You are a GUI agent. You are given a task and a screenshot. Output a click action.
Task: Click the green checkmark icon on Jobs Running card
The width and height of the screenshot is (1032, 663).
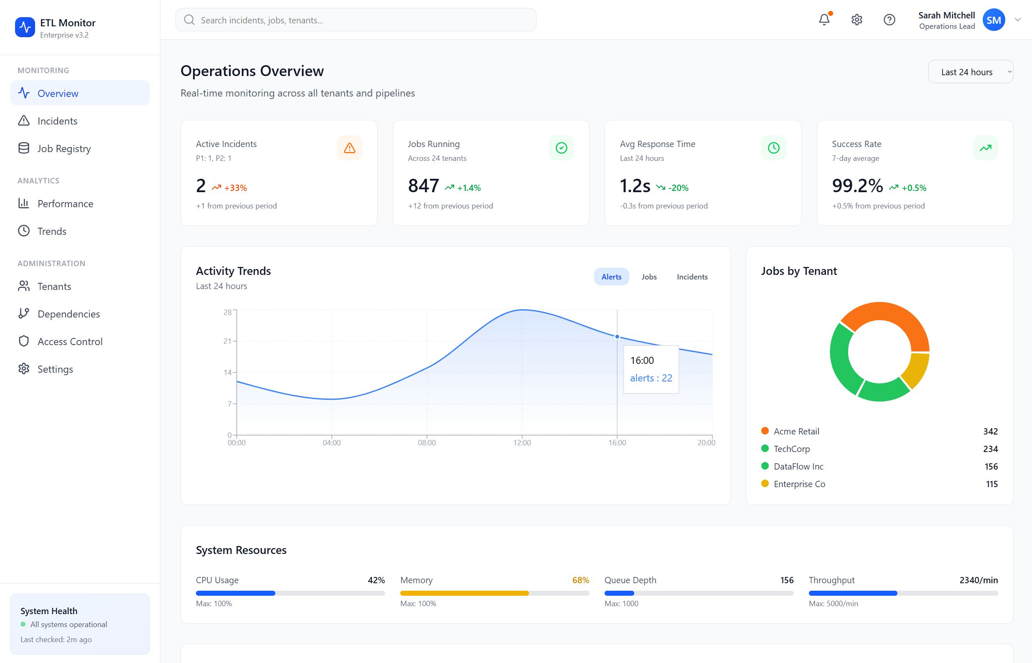(x=562, y=148)
